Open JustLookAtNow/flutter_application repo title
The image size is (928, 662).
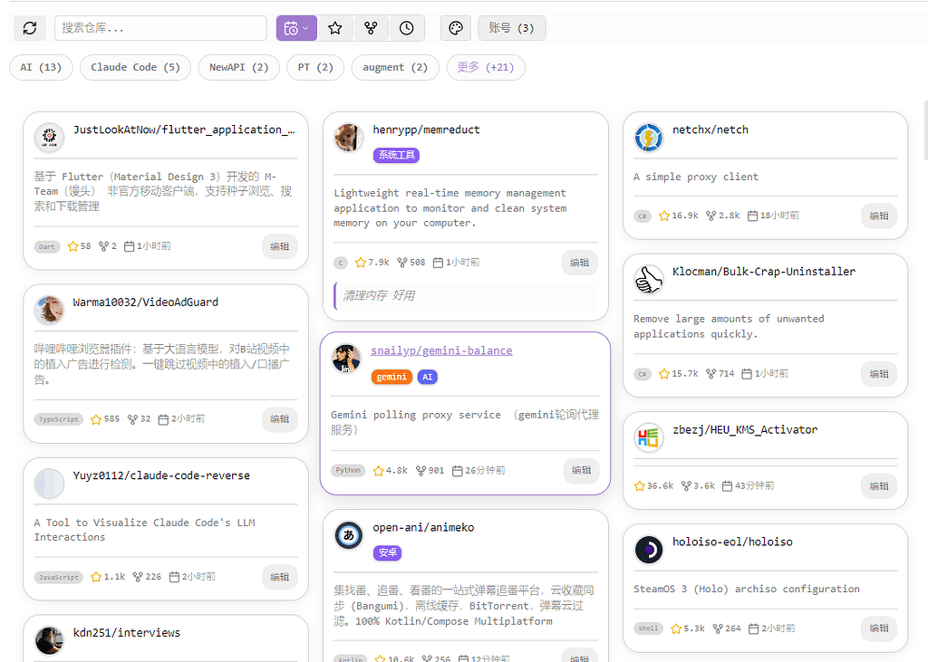click(x=184, y=130)
